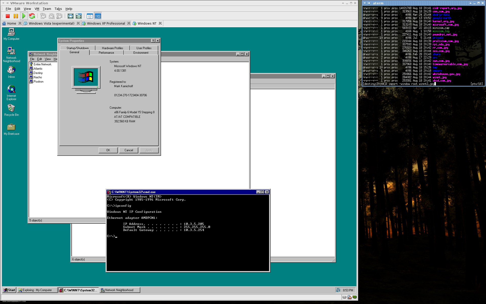Click Cancel in System Properties dialog
This screenshot has height=304, width=486.
coord(129,150)
